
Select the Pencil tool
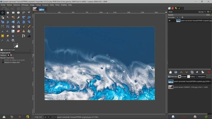tap(29, 26)
